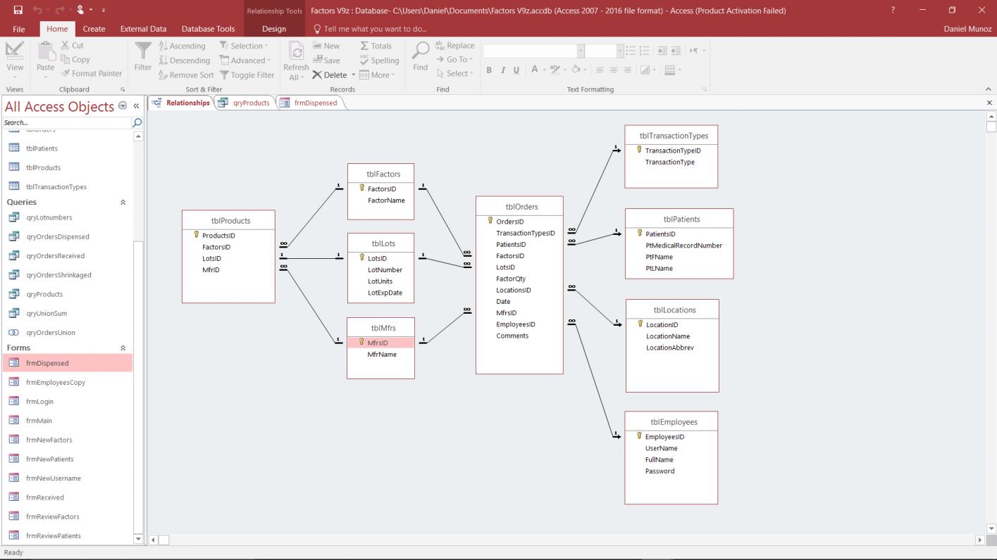Click the Refresh All icon
997x560 pixels.
296,52
